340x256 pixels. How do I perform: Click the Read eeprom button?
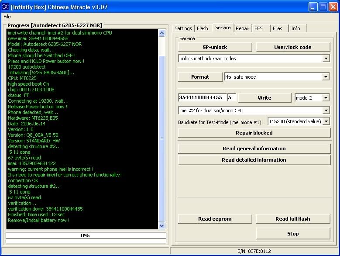point(215,219)
